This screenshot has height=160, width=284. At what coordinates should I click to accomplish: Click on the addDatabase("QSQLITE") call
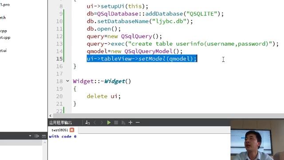pyautogui.click(x=183, y=14)
